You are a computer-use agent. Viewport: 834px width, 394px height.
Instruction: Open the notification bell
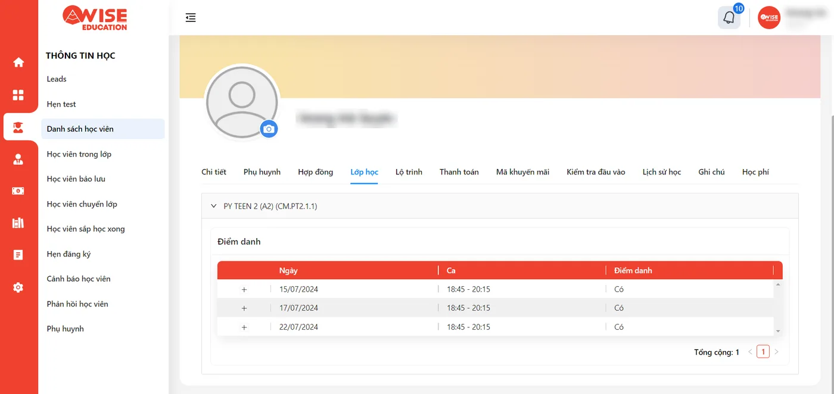[x=729, y=18]
